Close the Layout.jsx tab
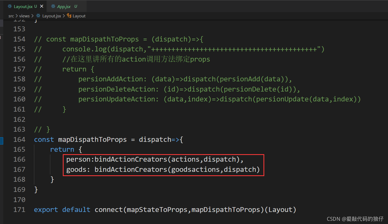Image resolution: width=388 pixels, height=224 pixels. [x=42, y=6]
